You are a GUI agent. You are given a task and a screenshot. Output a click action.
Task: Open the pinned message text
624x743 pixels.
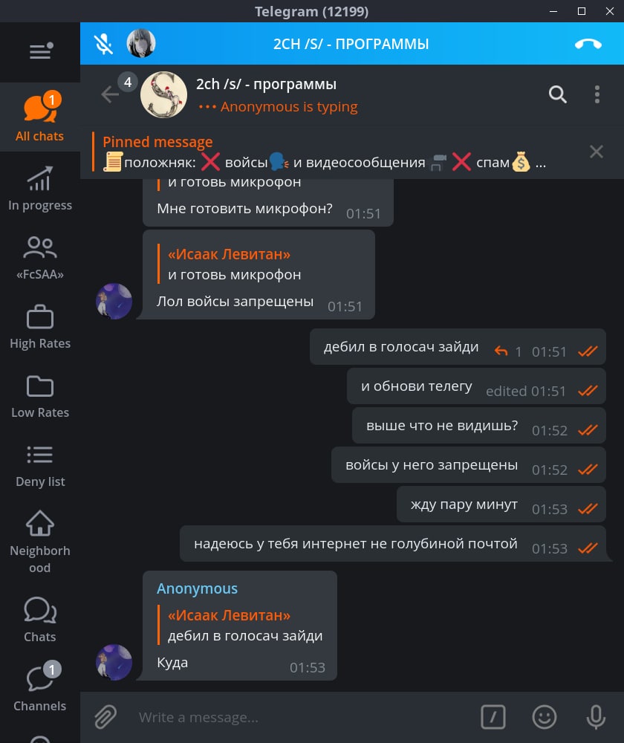pos(324,152)
